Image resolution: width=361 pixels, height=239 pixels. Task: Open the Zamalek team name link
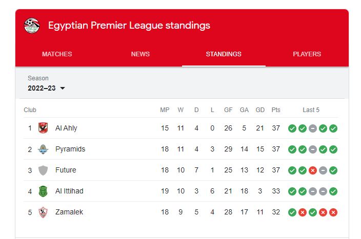click(69, 212)
